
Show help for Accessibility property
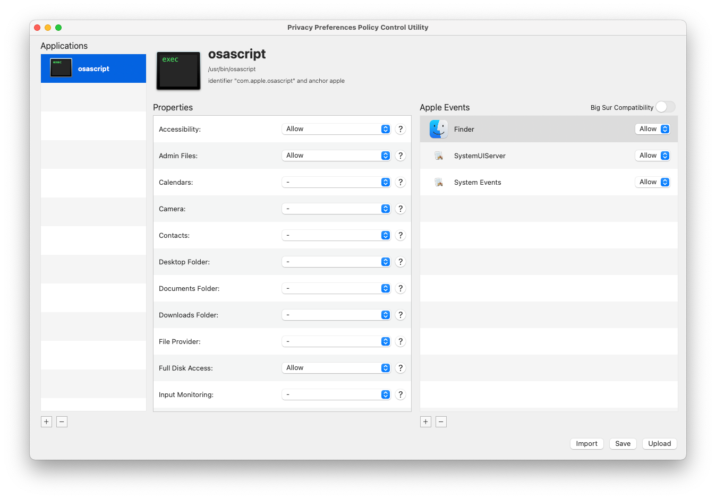point(400,129)
